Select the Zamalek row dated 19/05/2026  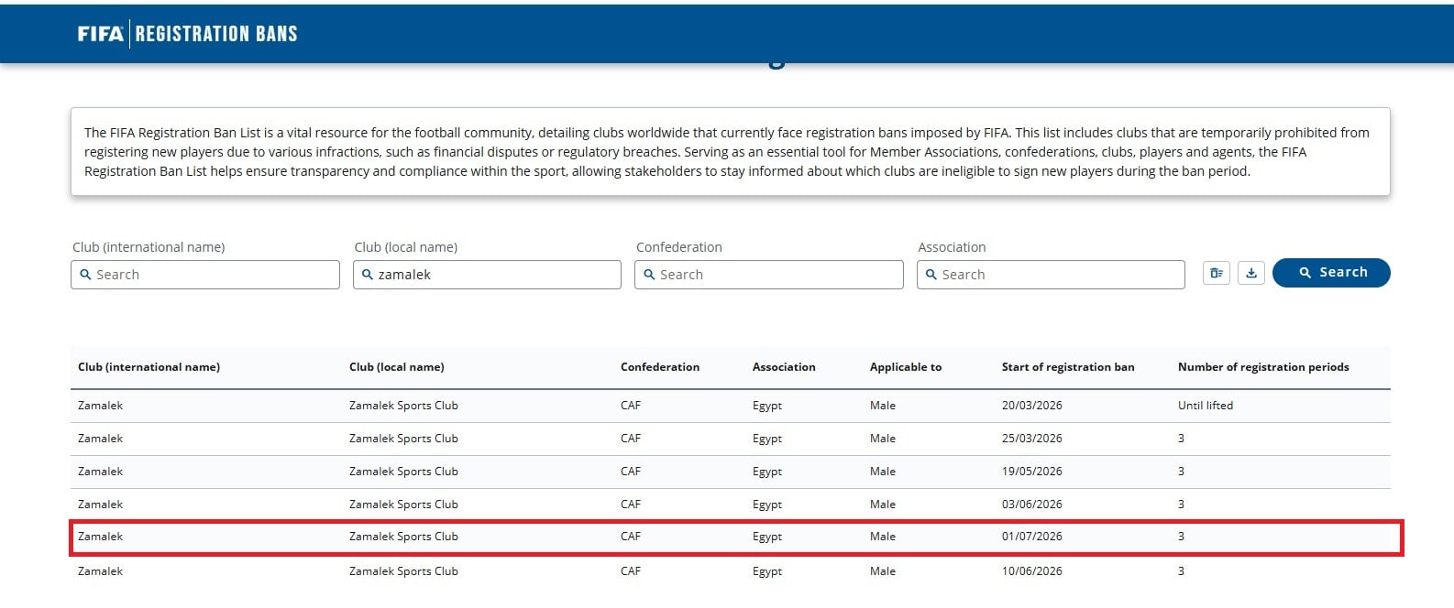(x=731, y=472)
